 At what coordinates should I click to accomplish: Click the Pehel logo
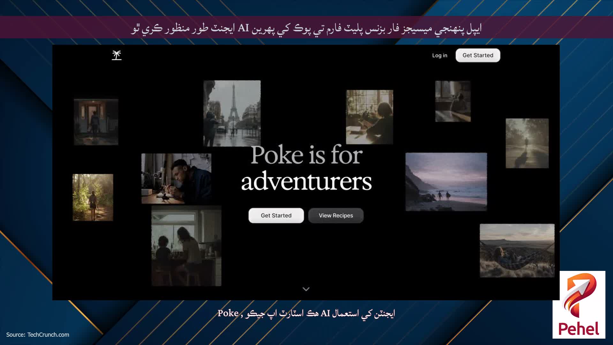pos(579,305)
